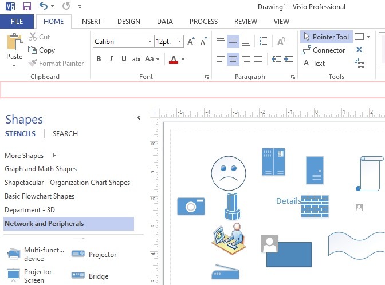The width and height of the screenshot is (385, 285).
Task: Open Shapetacular - Organization Chart Shapes stencil
Action: [67, 183]
